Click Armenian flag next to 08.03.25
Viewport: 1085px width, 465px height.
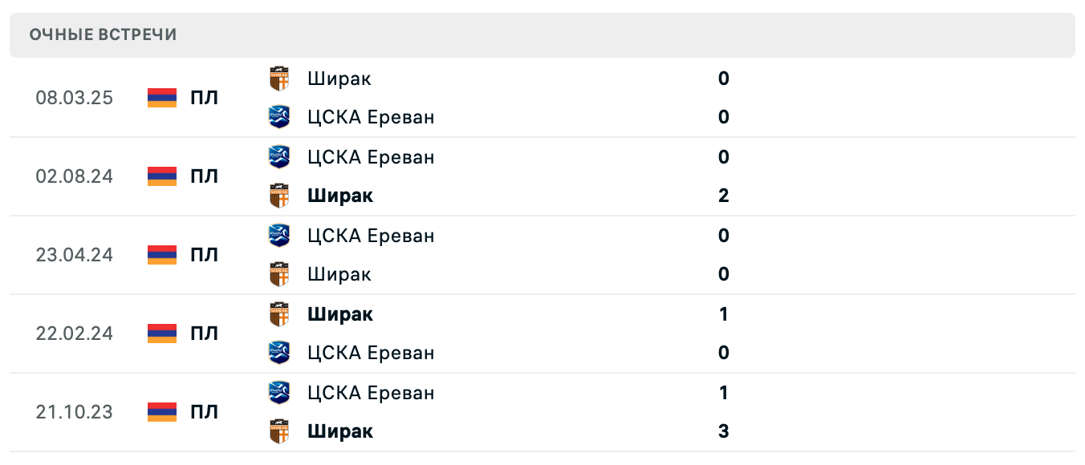pyautogui.click(x=162, y=98)
